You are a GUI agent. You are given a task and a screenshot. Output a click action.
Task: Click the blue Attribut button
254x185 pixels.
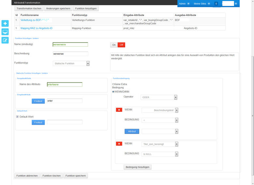(x=132, y=131)
